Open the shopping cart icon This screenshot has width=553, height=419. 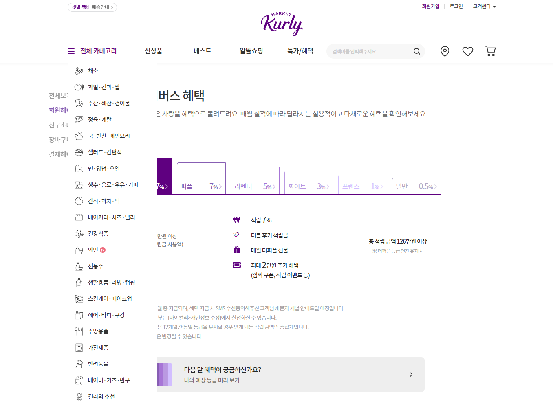coord(490,51)
